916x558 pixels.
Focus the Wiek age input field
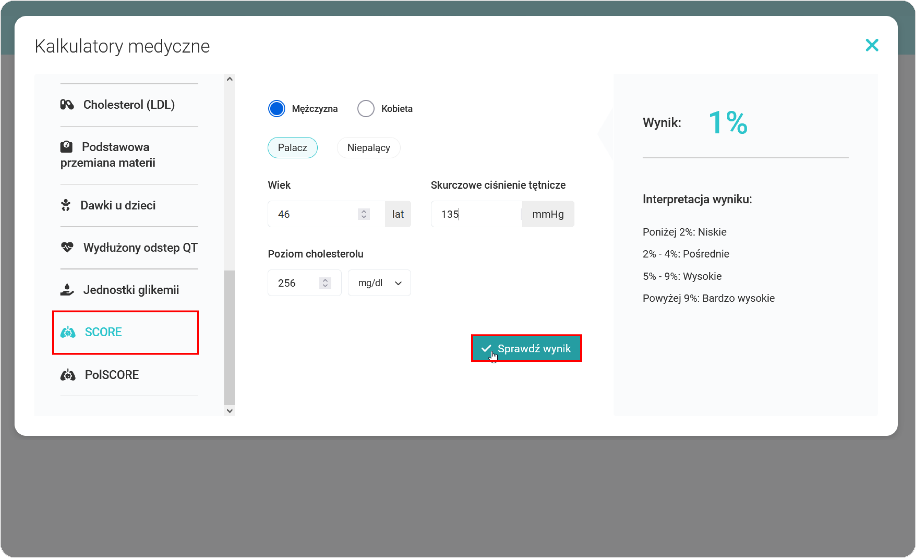pos(326,214)
